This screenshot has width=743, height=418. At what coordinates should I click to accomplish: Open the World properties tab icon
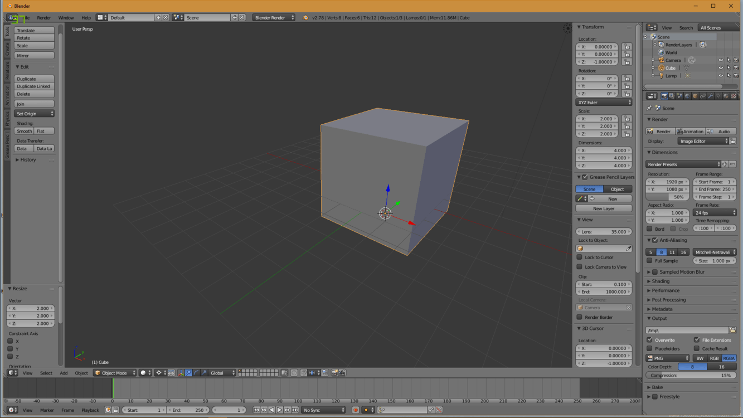[687, 96]
